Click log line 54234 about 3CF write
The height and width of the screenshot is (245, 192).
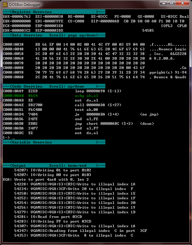[x=74, y=189]
